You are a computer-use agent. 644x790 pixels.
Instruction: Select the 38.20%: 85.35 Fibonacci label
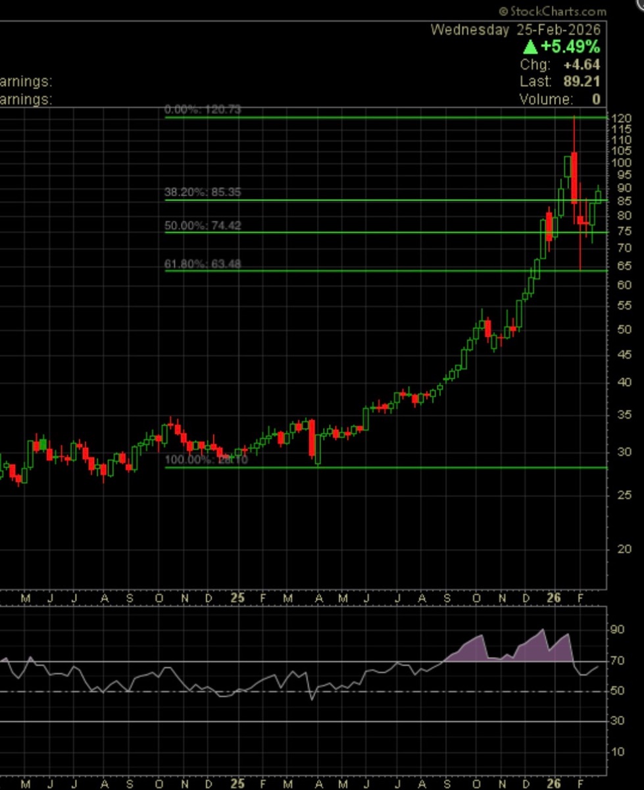[x=203, y=193]
